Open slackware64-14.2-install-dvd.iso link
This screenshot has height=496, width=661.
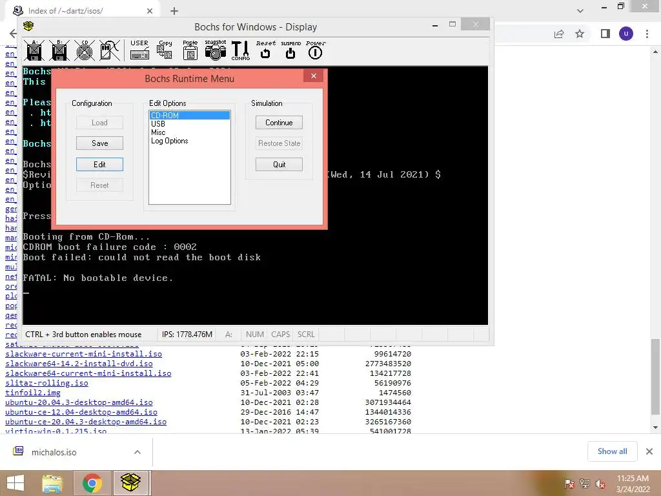(79, 364)
